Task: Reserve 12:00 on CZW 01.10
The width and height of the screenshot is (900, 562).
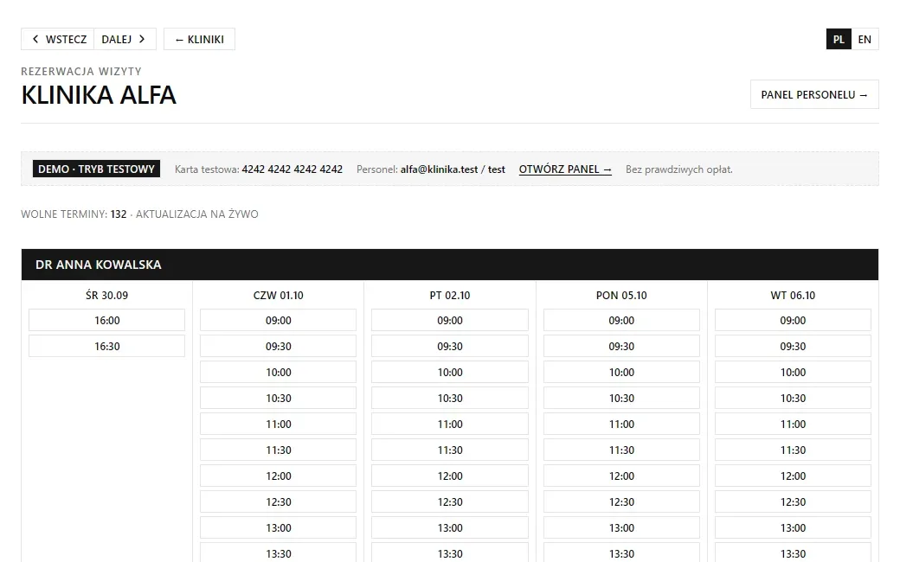Action: (x=279, y=476)
